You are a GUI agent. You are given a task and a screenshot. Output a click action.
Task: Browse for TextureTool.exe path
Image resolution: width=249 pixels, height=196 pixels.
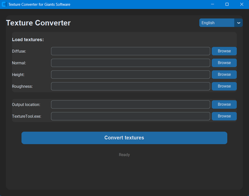tap(224, 116)
